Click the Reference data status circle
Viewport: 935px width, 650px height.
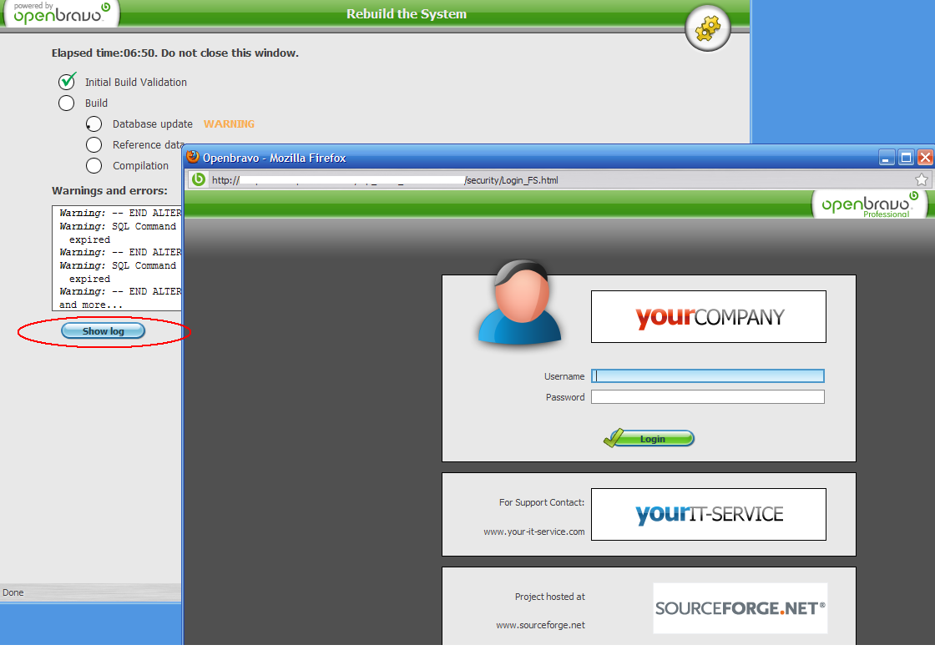(93, 145)
